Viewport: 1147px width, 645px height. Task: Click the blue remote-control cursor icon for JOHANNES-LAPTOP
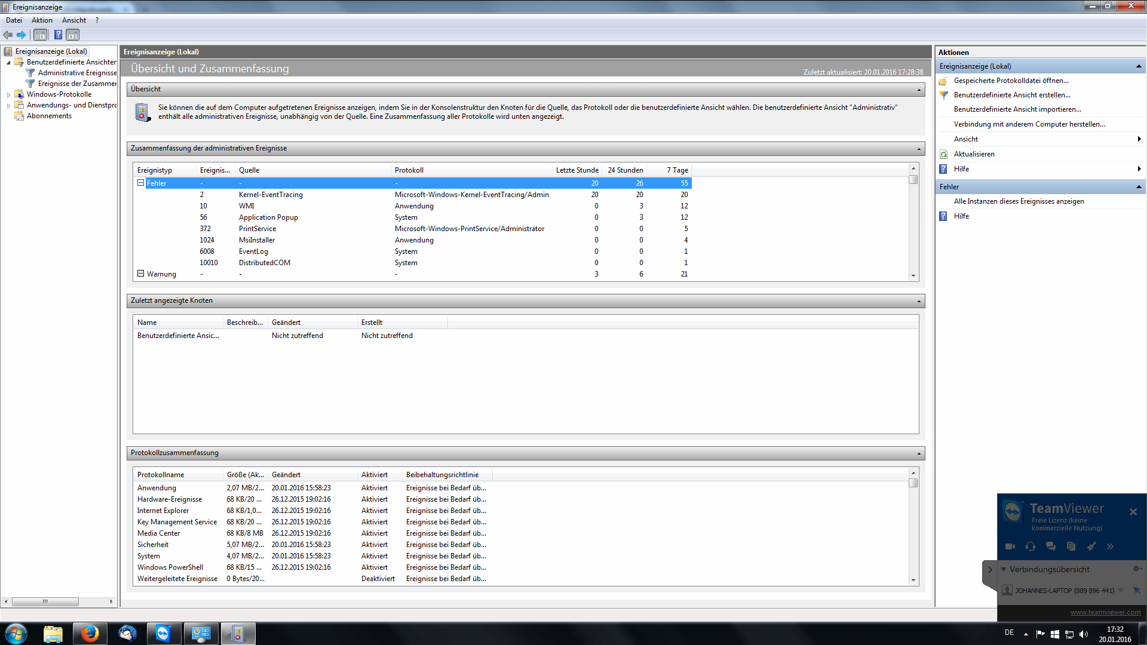[1136, 590]
